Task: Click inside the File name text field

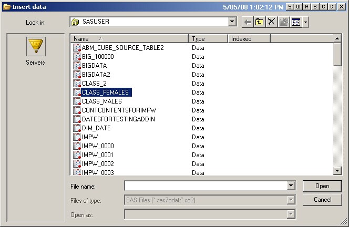Action: pyautogui.click(x=205, y=185)
